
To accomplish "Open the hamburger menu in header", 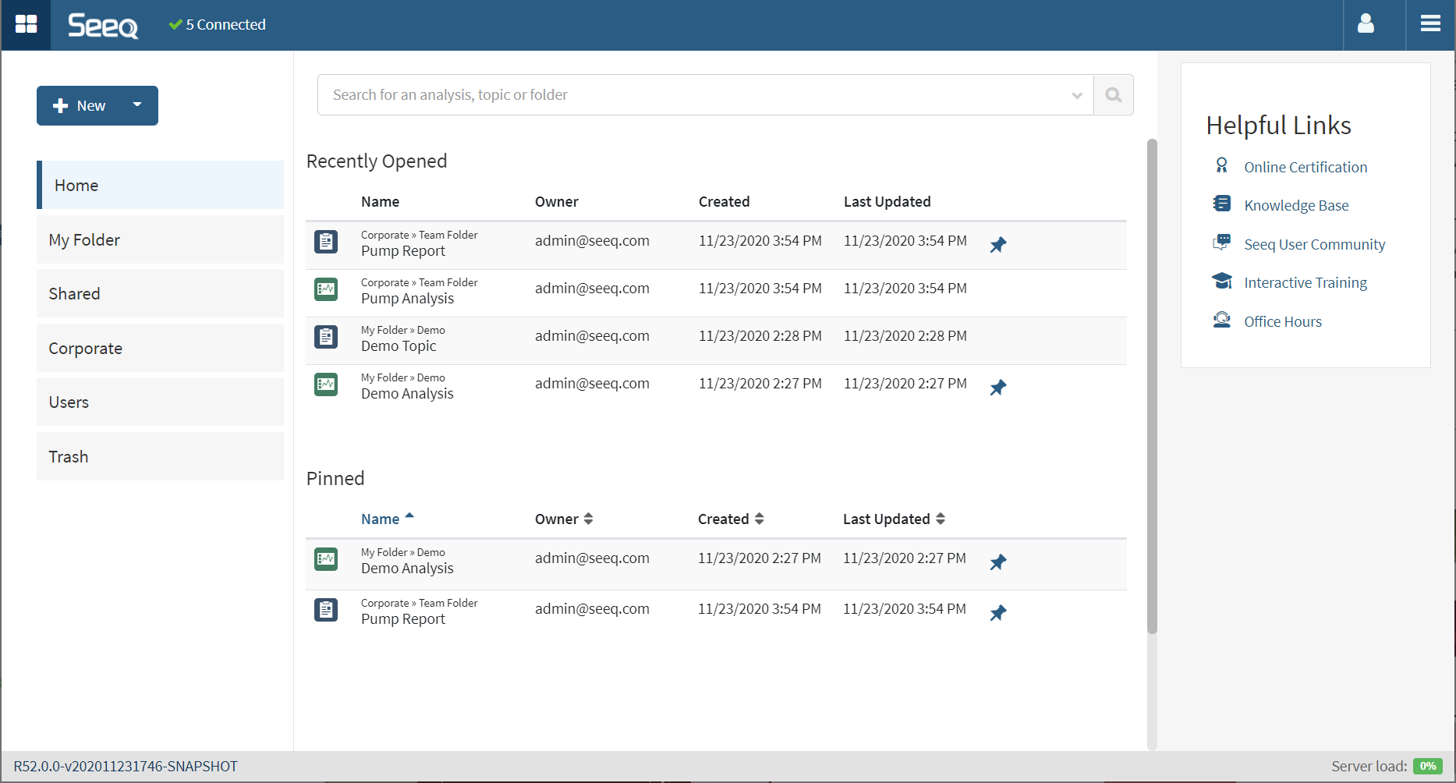I will (x=1430, y=24).
